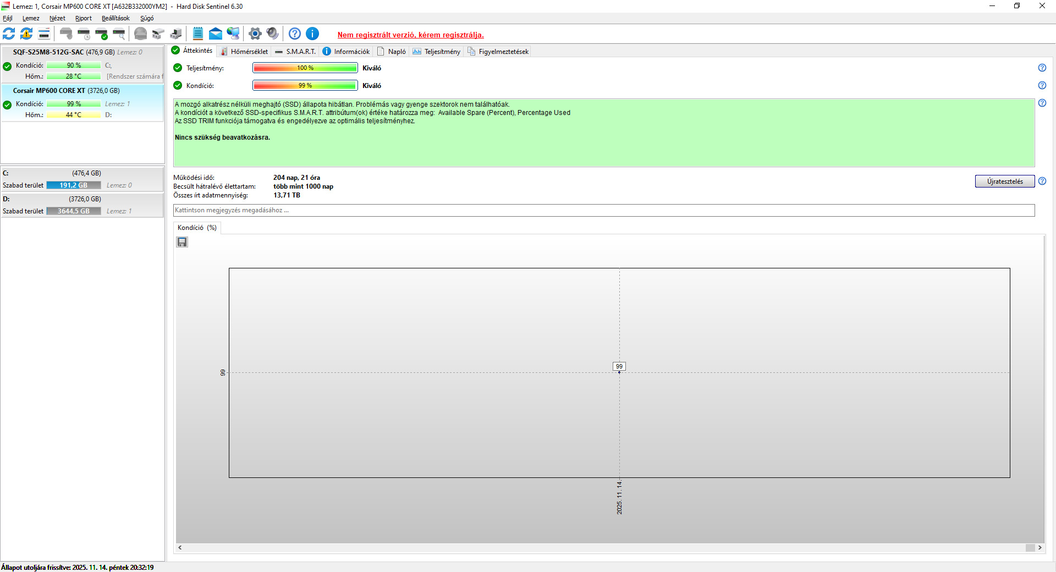Click the chart scrollbar left arrow

180,547
